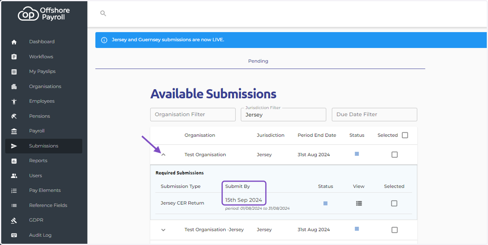Open Pensions in the sidebar
488x245 pixels.
tap(44, 116)
